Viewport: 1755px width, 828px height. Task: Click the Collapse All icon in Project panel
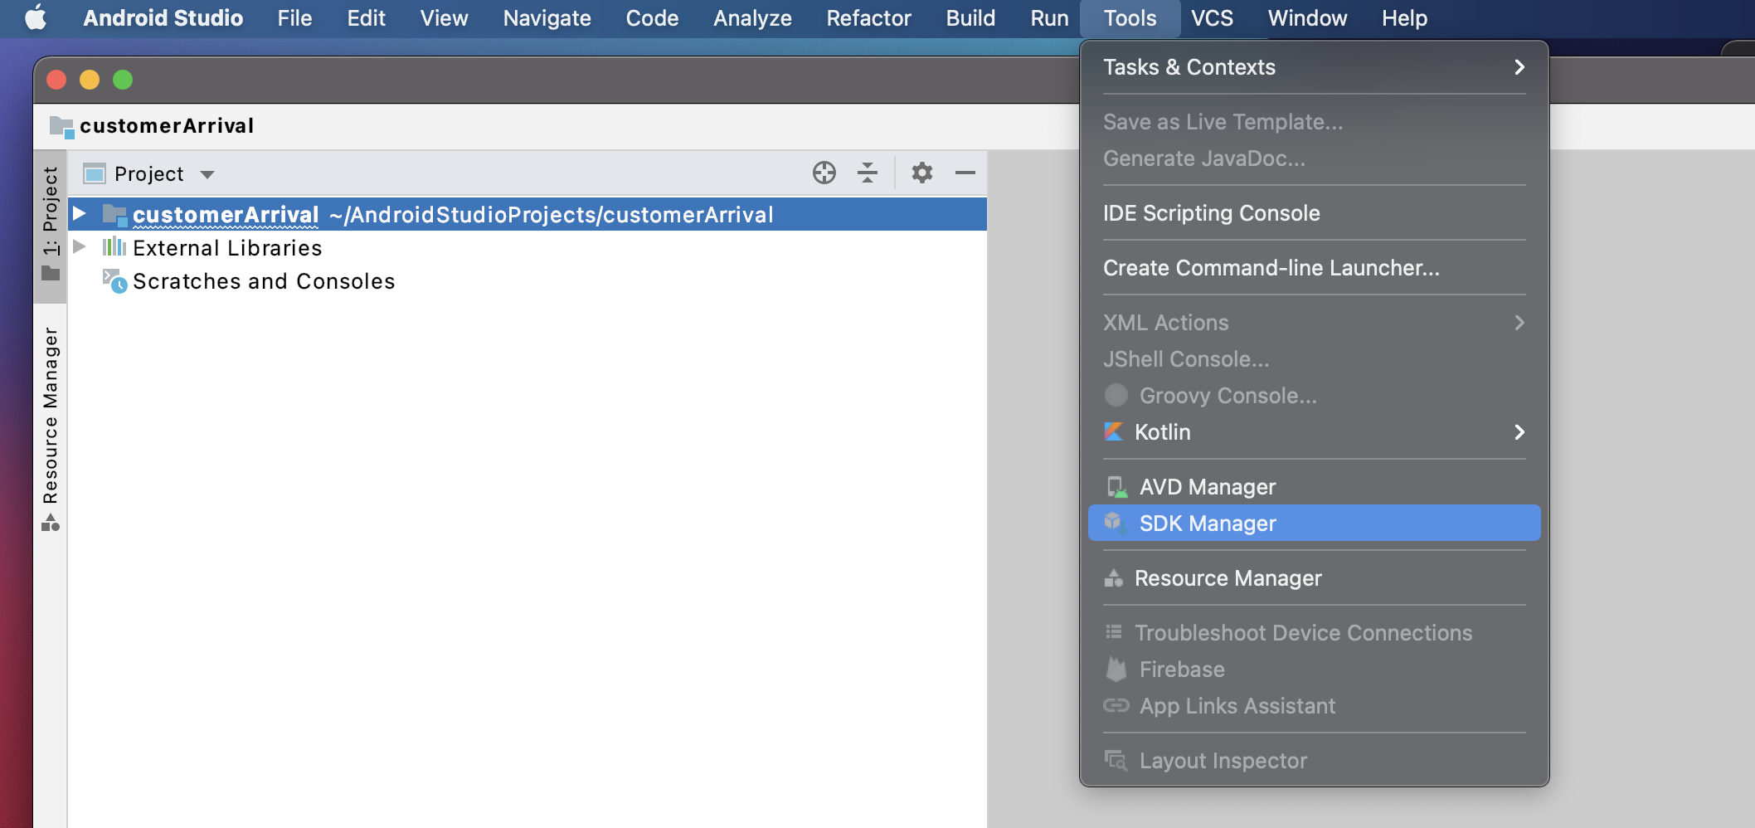click(x=868, y=173)
